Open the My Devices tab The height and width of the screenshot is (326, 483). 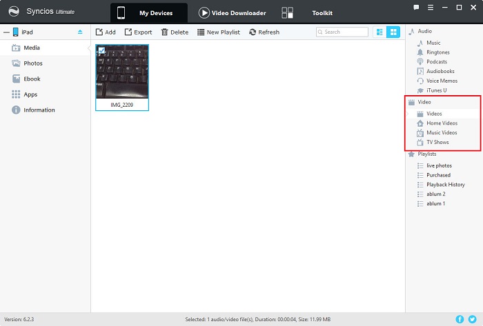pyautogui.click(x=149, y=13)
